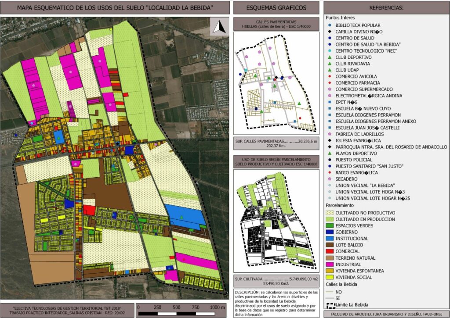Click the INSTITUCIONAL blue swatch
450x318 pixels.
[330, 238]
